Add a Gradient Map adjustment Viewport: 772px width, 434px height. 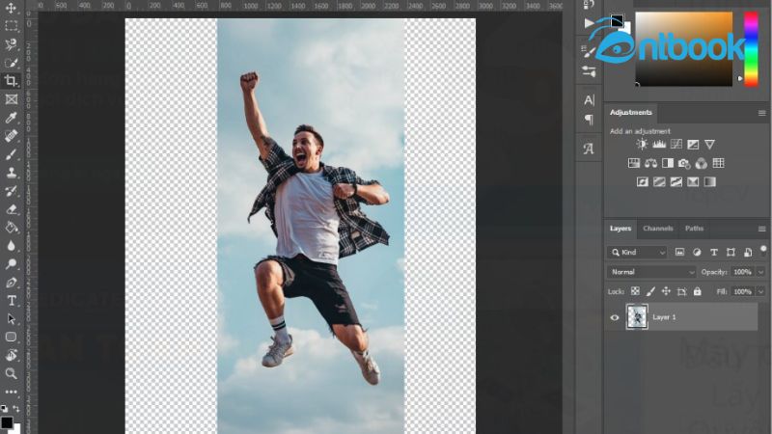tap(709, 182)
